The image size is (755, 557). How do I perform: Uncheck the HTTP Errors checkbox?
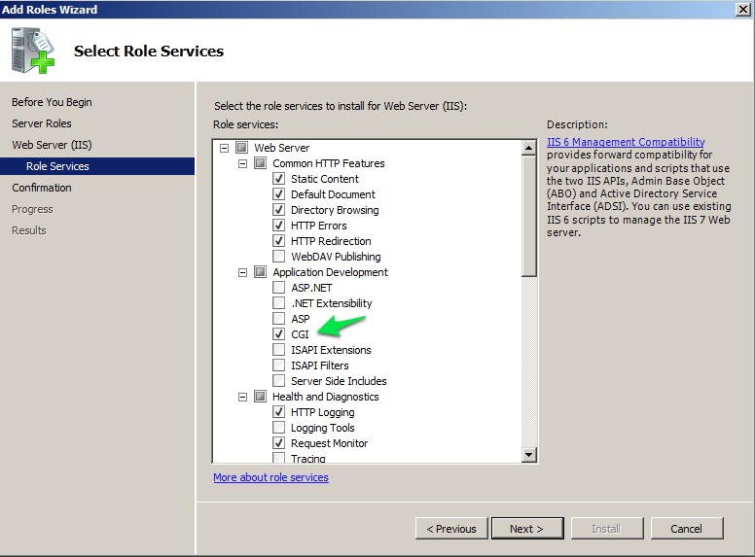tap(279, 226)
